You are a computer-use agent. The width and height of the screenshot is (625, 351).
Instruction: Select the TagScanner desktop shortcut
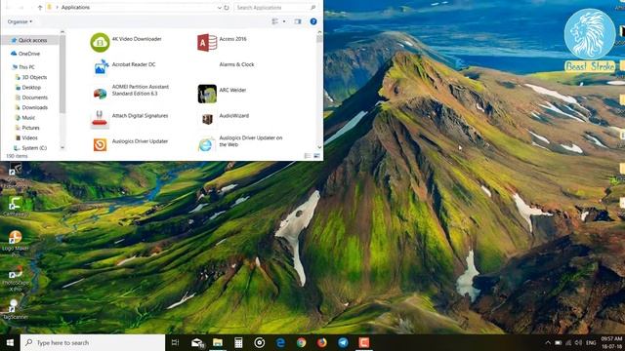pyautogui.click(x=15, y=309)
